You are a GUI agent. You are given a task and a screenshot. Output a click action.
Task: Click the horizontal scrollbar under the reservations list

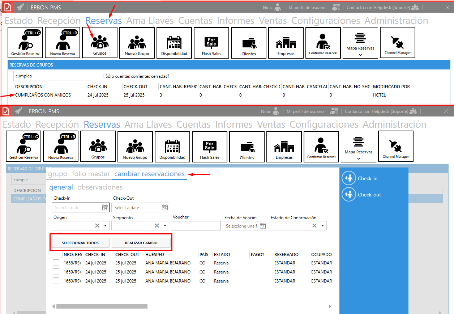pyautogui.click(x=102, y=306)
